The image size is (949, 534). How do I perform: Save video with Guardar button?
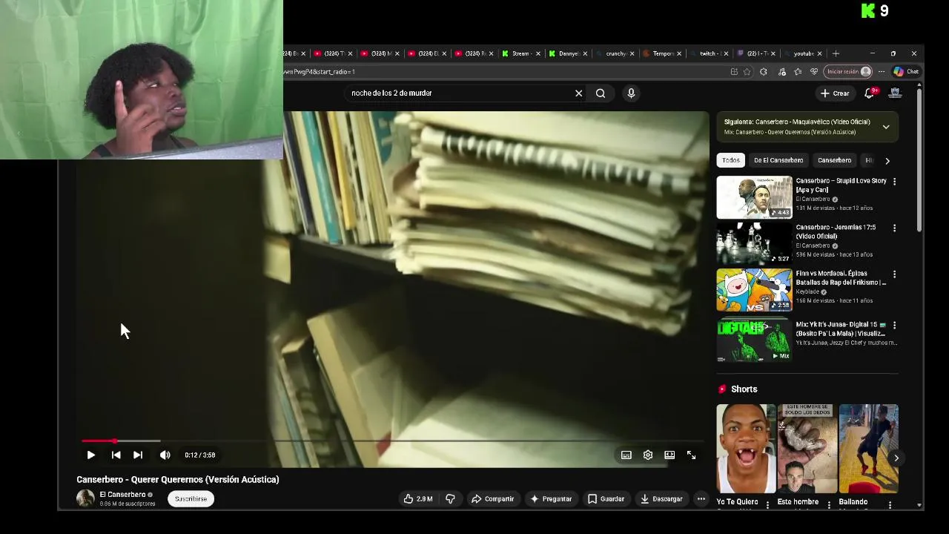pos(606,499)
